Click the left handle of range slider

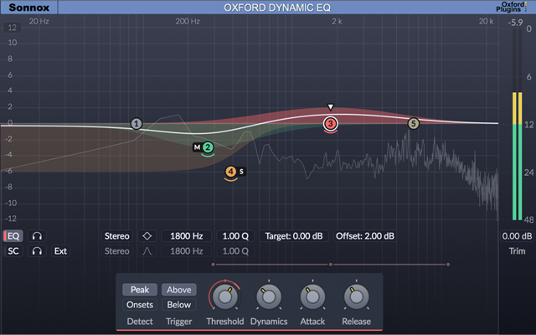213,265
